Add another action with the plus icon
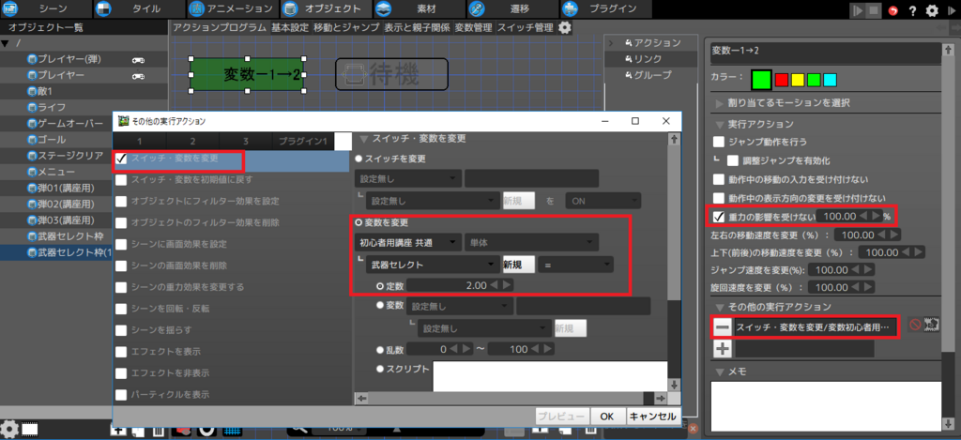The width and height of the screenshot is (961, 440). click(x=723, y=349)
